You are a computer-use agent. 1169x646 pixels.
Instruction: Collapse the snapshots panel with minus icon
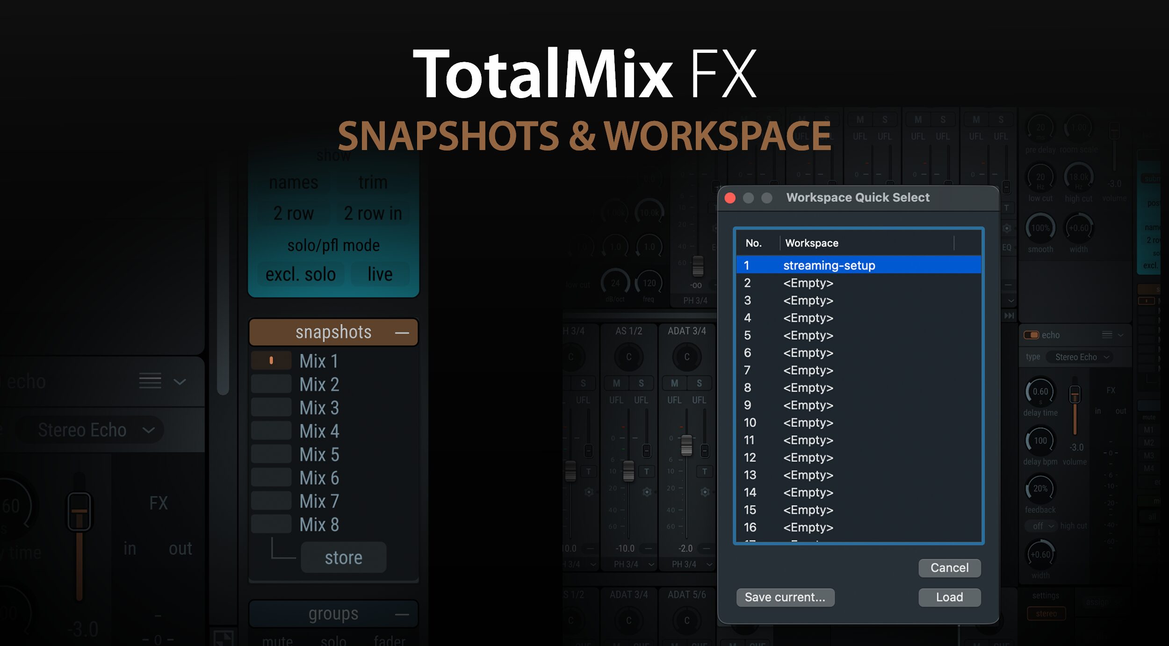(x=402, y=333)
